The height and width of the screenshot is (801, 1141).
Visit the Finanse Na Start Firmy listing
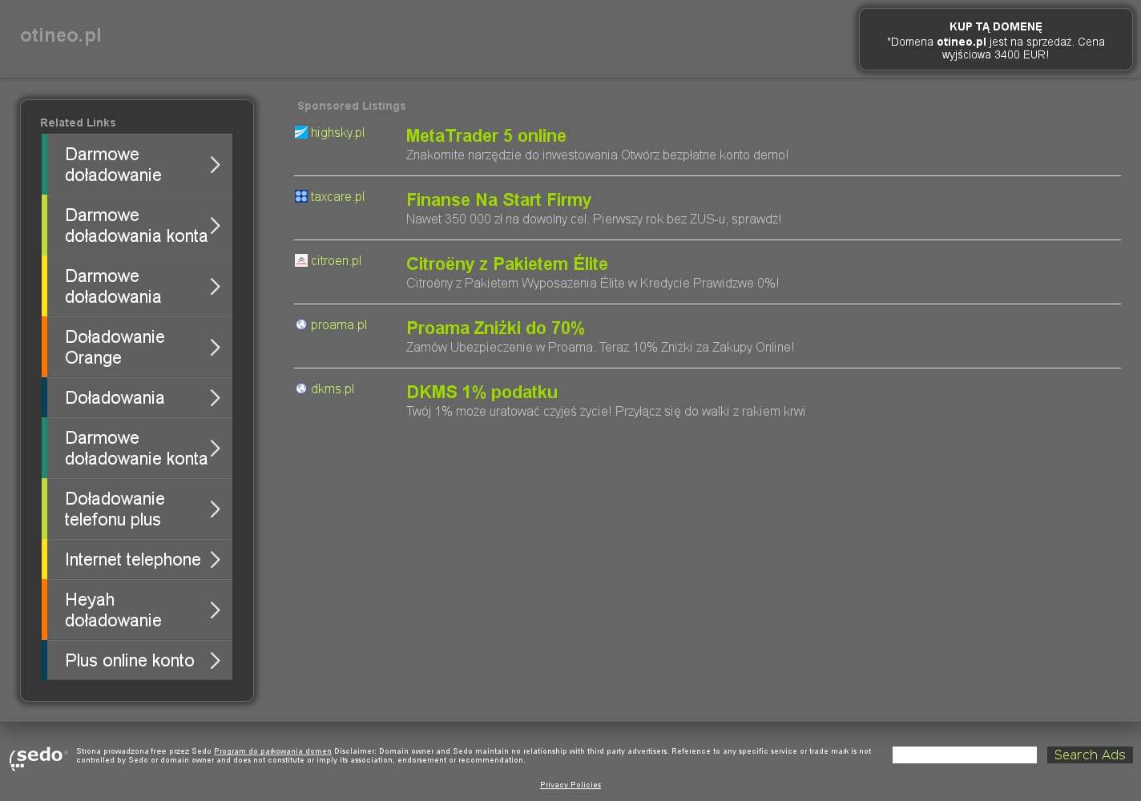point(498,200)
